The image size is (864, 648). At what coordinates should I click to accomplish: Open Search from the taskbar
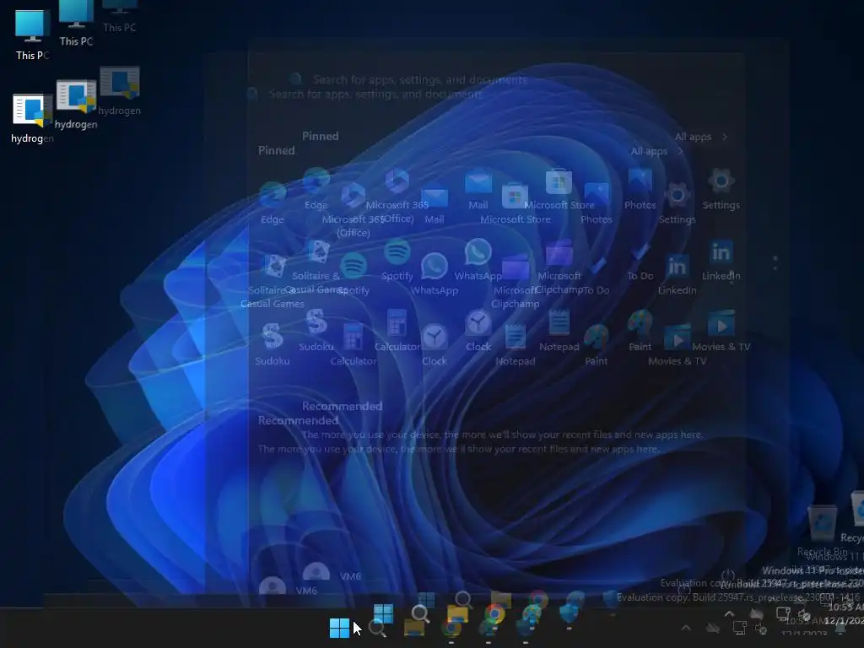coord(377,628)
